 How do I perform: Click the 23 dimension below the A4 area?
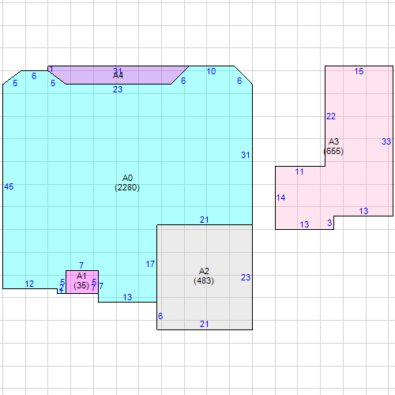(x=118, y=89)
